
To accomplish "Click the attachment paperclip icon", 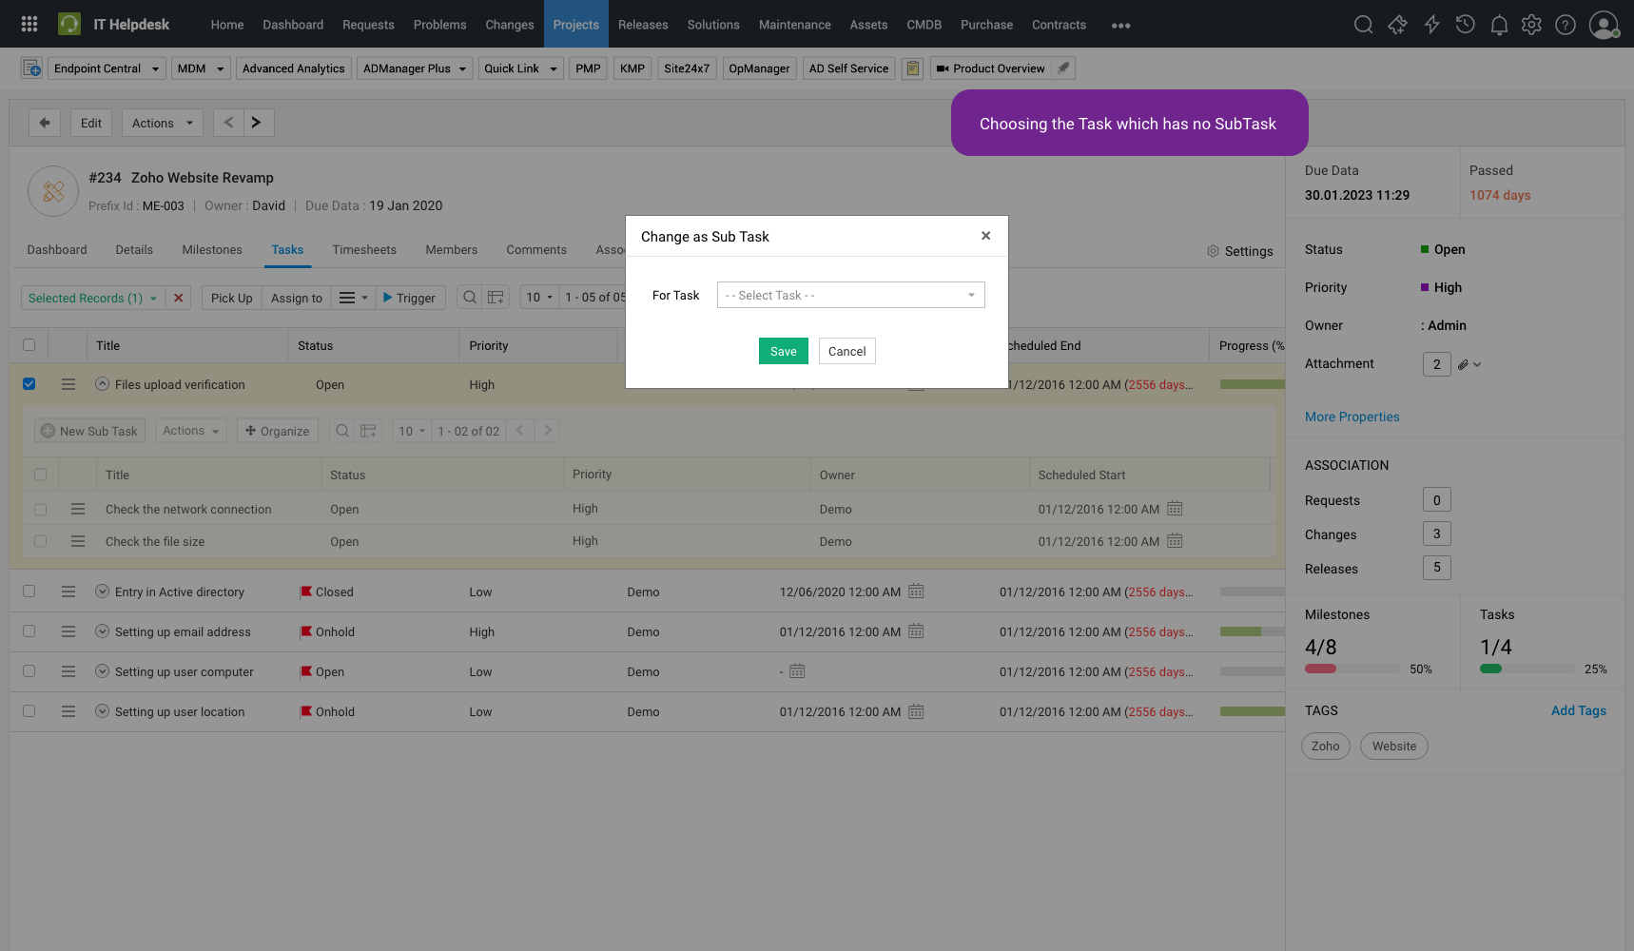I will click(1464, 364).
